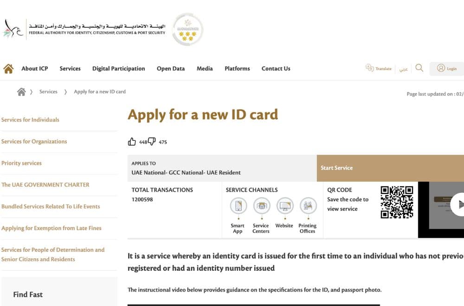This screenshot has height=306, width=464.
Task: Open search using the magnifier icon
Action: click(419, 68)
